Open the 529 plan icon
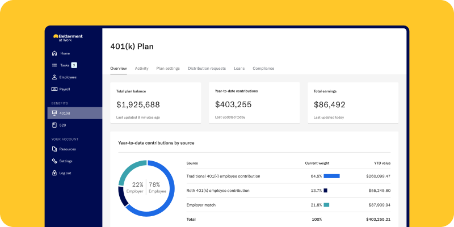Viewport: 454px width, 227px height. click(x=54, y=125)
